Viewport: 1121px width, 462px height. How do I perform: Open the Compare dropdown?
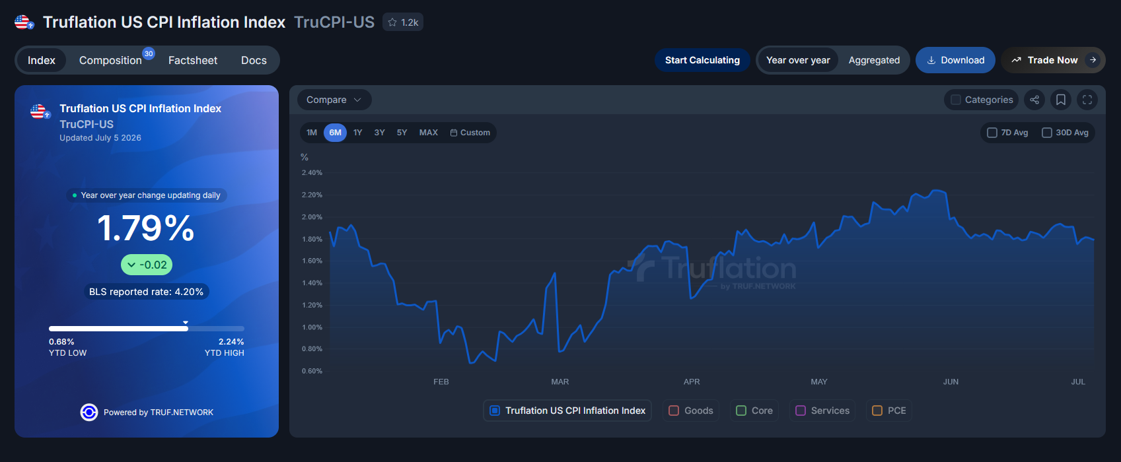pos(334,100)
